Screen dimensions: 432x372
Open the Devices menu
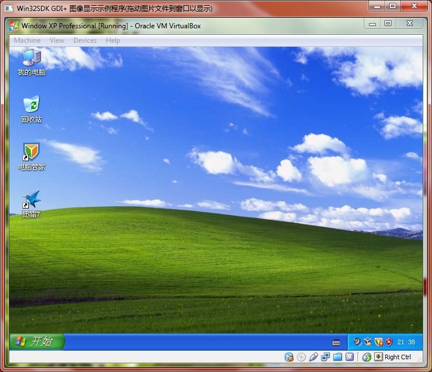(x=85, y=40)
